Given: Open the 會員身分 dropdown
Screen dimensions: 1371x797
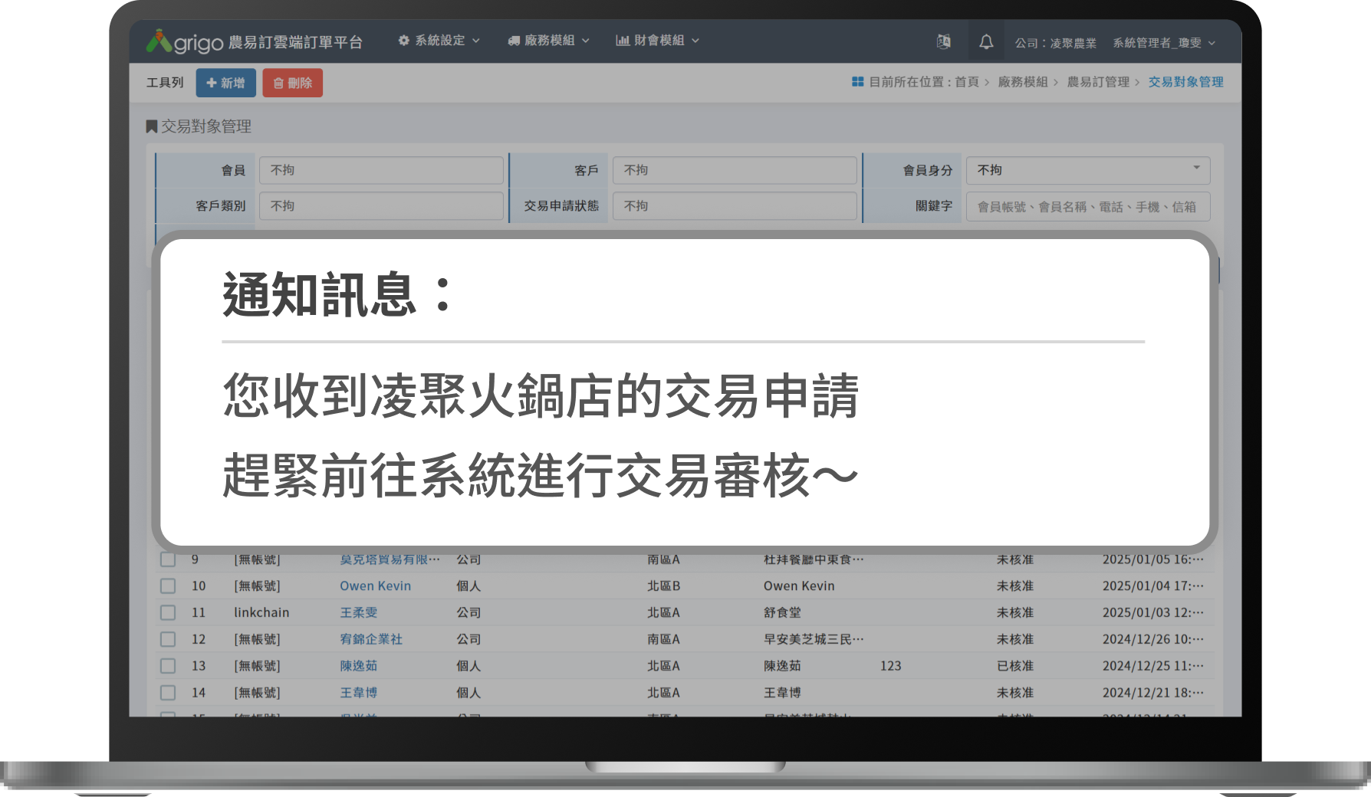Looking at the screenshot, I should pyautogui.click(x=1087, y=170).
